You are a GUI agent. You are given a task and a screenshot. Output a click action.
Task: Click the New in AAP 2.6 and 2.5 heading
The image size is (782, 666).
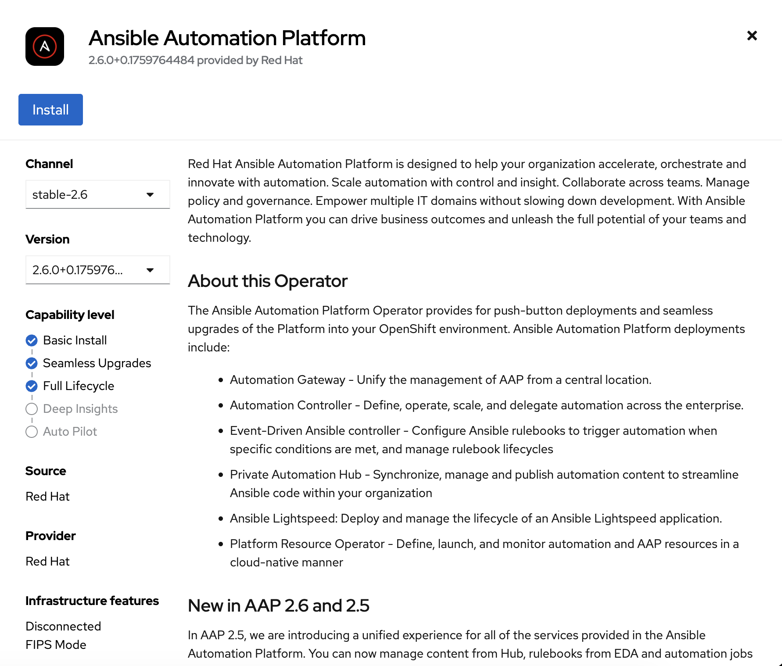278,606
